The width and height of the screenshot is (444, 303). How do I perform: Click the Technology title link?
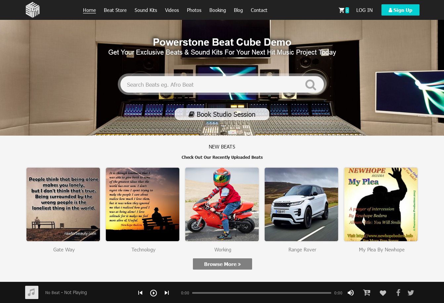[143, 250]
